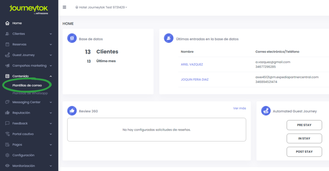Screen dimensions: 329x171
Task: Click the Monitorización eye icon
Action: click(7, 166)
